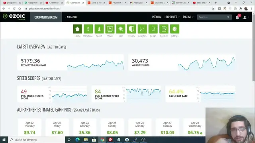This screenshot has width=255, height=143.
Task: Click the search magnifier in Ezoic search box
Action: pos(228,17)
